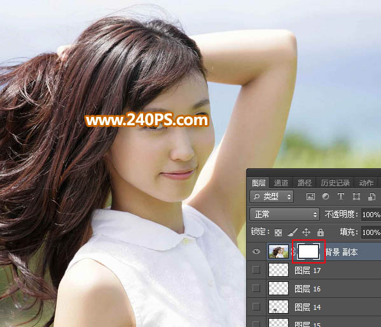
Task: Filter layers by smart object icon
Action: [x=371, y=196]
